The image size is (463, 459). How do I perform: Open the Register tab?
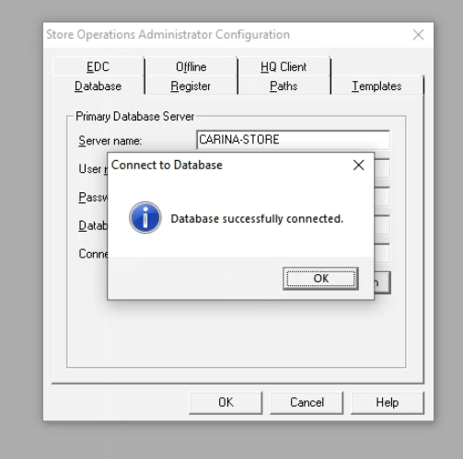click(191, 86)
